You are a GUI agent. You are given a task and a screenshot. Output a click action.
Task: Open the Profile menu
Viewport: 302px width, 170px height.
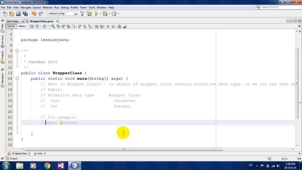pyautogui.click(x=74, y=8)
